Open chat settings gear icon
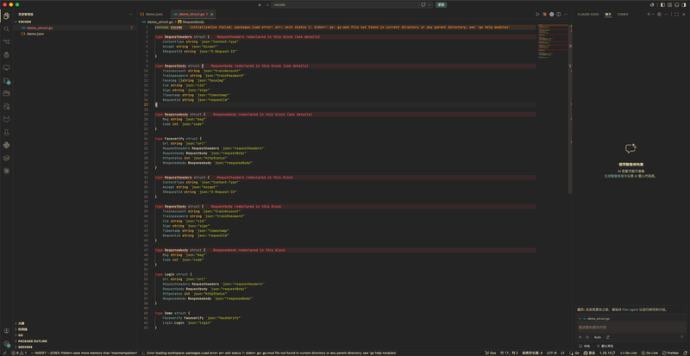 [x=659, y=14]
